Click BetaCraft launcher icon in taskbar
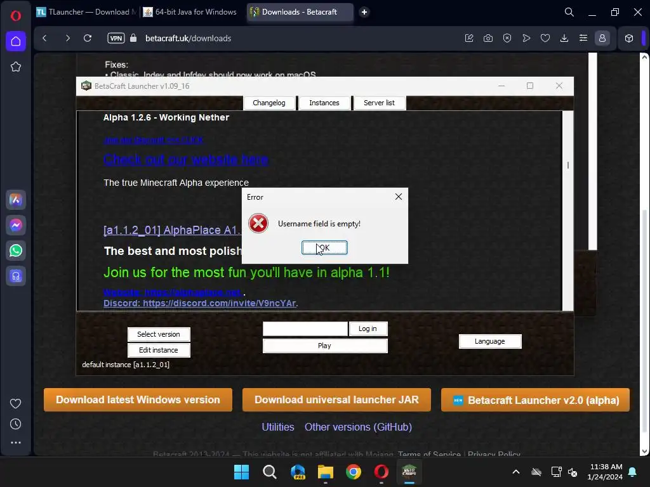The height and width of the screenshot is (487, 650). click(409, 472)
